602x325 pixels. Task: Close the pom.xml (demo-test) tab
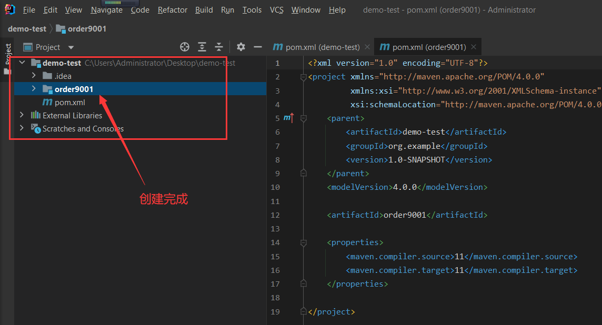pyautogui.click(x=367, y=47)
